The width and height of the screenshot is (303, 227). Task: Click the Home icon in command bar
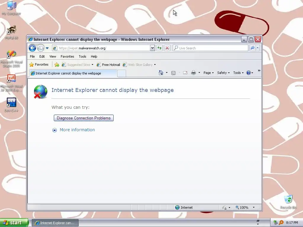[x=161, y=73]
